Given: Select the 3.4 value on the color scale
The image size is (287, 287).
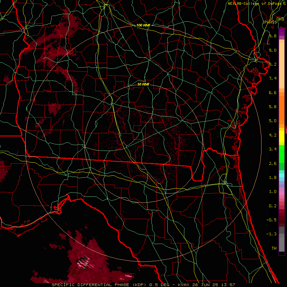Looking at the screenshot, I should [x=273, y=149].
